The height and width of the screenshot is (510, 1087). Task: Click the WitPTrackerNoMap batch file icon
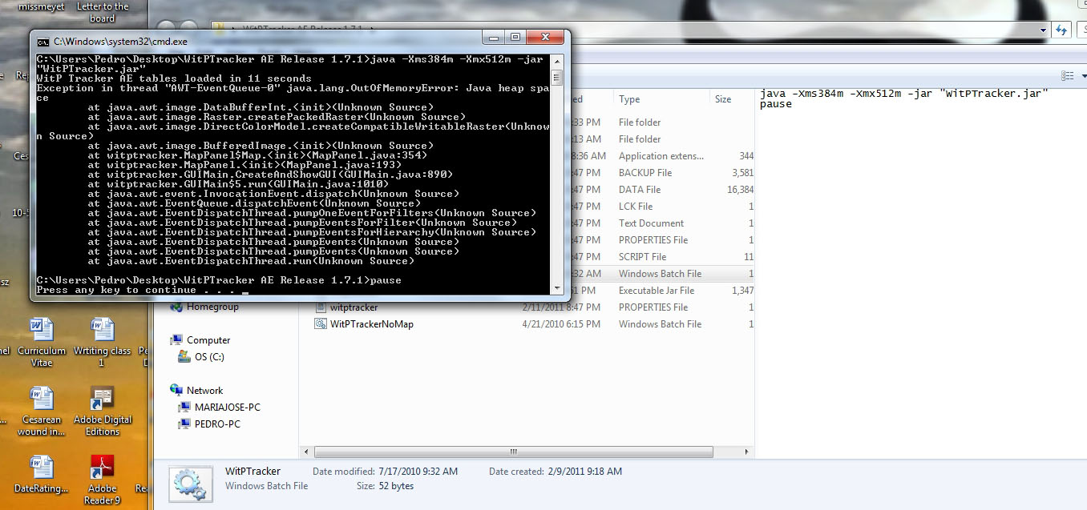coord(320,324)
